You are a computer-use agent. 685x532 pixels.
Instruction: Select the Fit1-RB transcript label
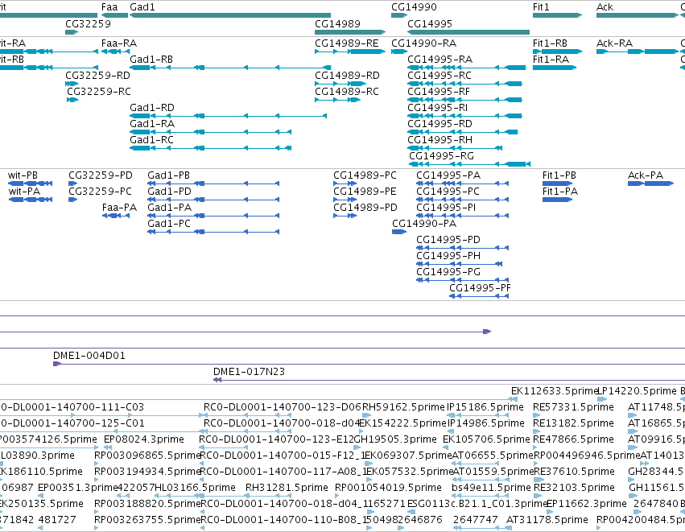(550, 43)
